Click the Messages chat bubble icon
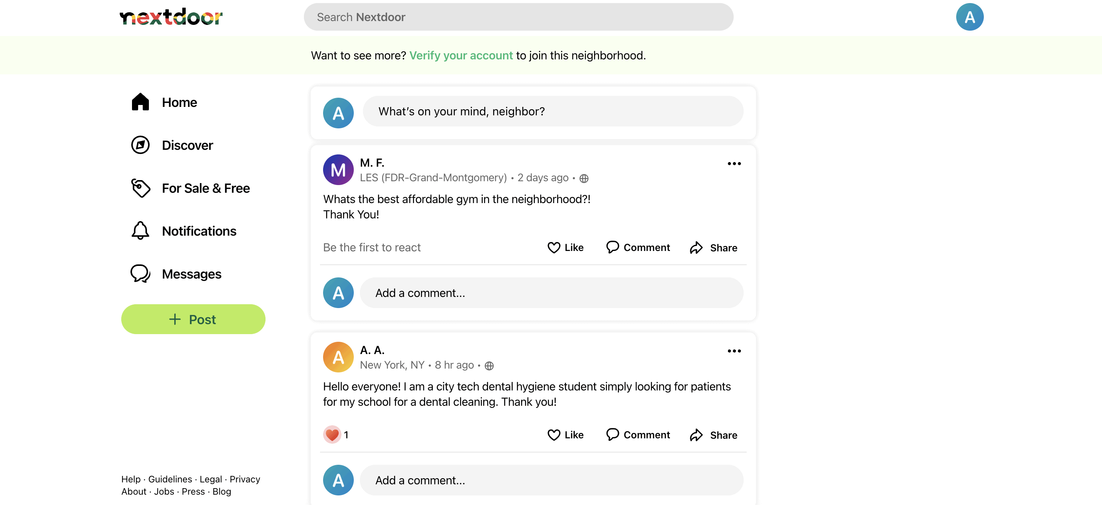This screenshot has width=1102, height=505. point(140,274)
